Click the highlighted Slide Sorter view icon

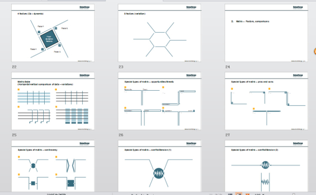click(239, 194)
